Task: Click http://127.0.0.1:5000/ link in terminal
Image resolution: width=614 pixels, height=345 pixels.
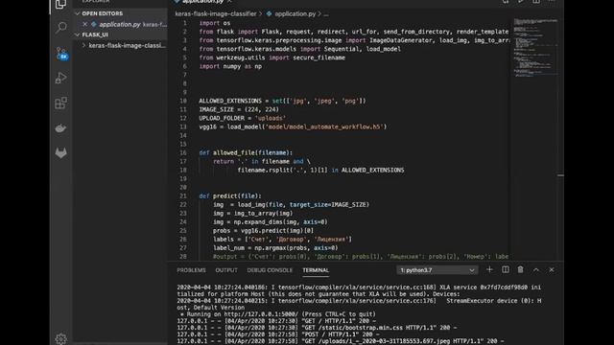Action: (x=261, y=314)
